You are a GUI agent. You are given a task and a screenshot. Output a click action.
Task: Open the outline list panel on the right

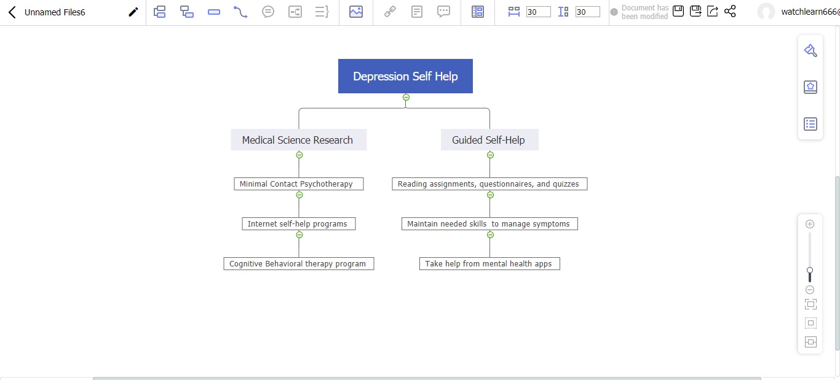point(810,124)
